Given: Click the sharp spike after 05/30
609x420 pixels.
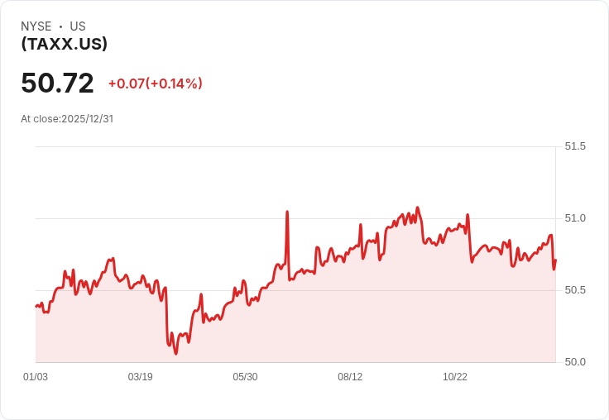Looking at the screenshot, I should click(x=287, y=212).
